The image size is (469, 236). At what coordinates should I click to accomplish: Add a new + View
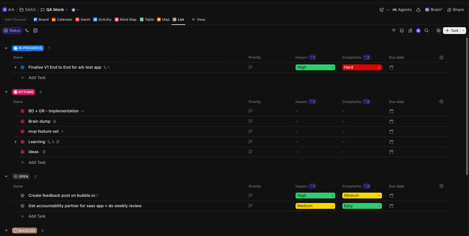click(x=198, y=19)
